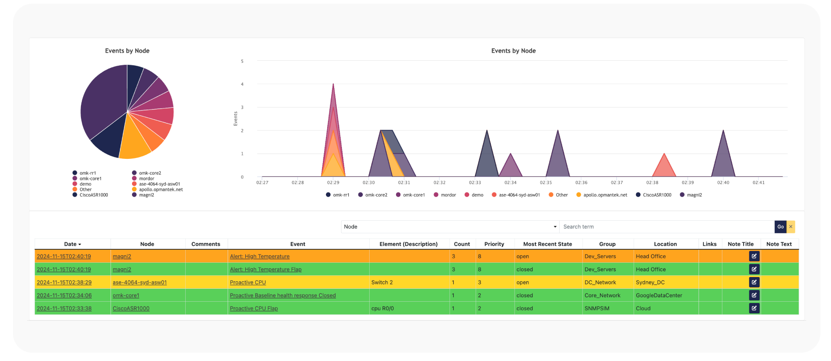The width and height of the screenshot is (831, 361).
Task: Open note editor for ase-4064-syd-asw01 row
Action: pos(754,282)
